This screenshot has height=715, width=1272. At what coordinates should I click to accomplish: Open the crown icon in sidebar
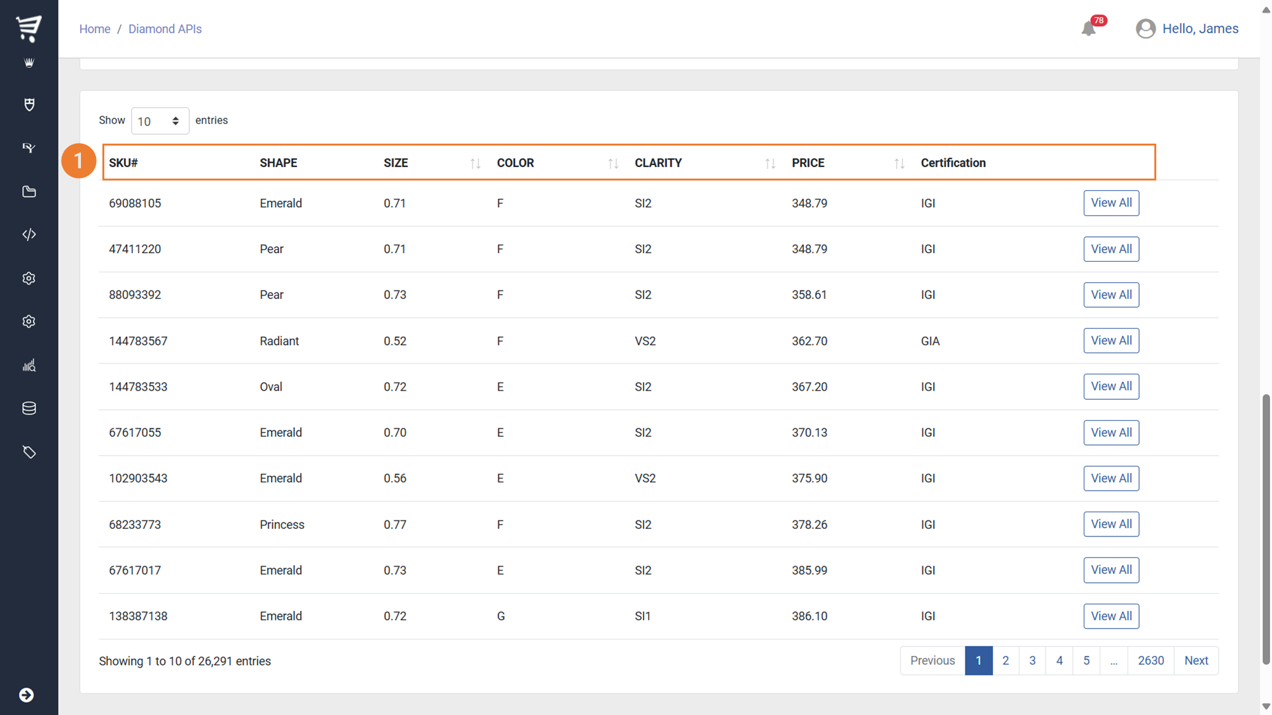tap(29, 62)
